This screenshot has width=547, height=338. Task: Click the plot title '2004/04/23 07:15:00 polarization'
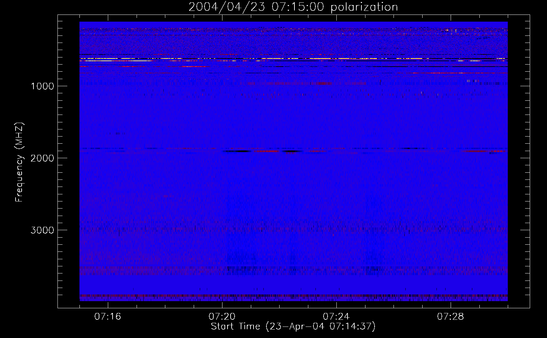pyautogui.click(x=293, y=7)
